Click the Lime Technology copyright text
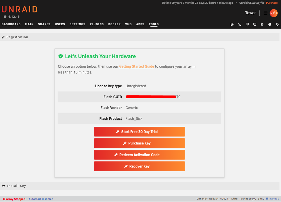Screen dimensions: 281x202 click(x=230, y=199)
